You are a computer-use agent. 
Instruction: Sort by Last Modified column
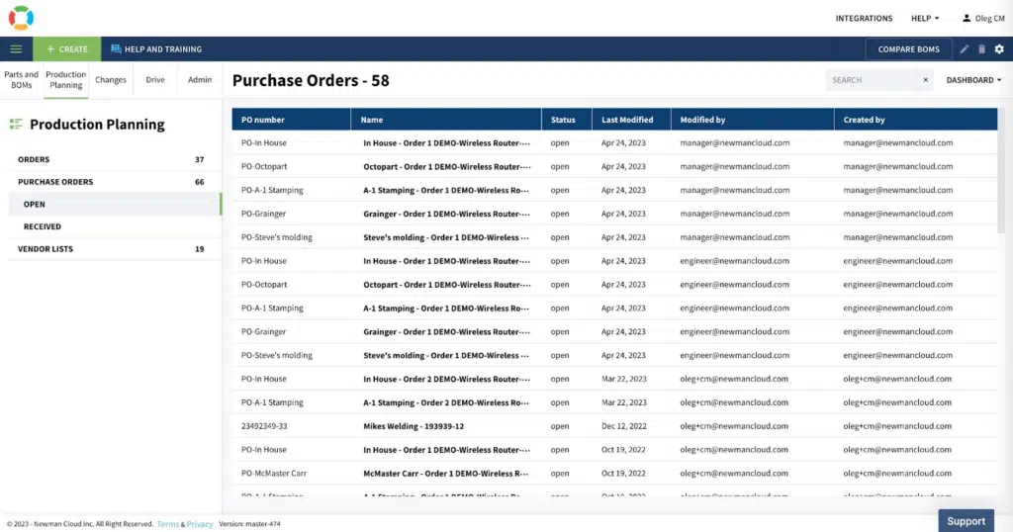[631, 120]
